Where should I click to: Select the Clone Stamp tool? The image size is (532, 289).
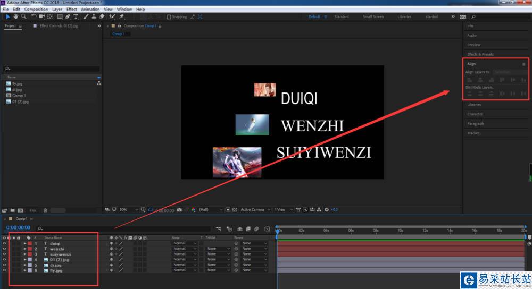pos(94,16)
